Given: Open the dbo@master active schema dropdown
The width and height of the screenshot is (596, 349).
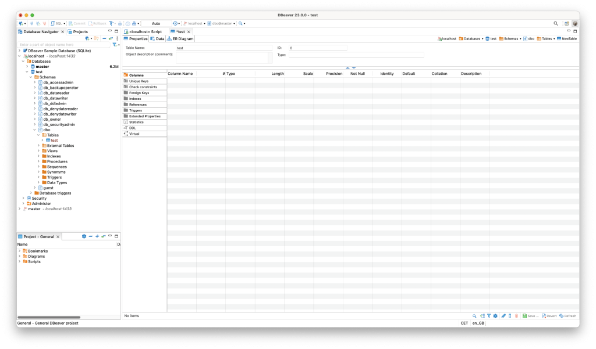Looking at the screenshot, I should (221, 24).
